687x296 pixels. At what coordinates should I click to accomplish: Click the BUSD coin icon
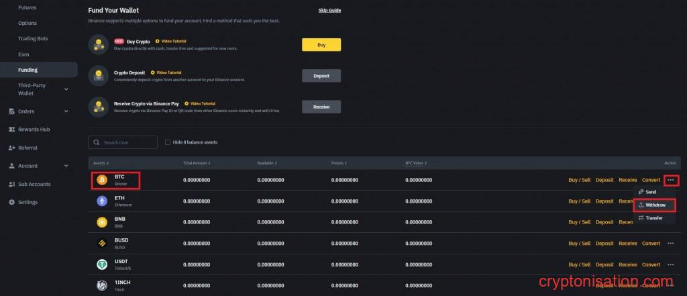click(x=102, y=244)
